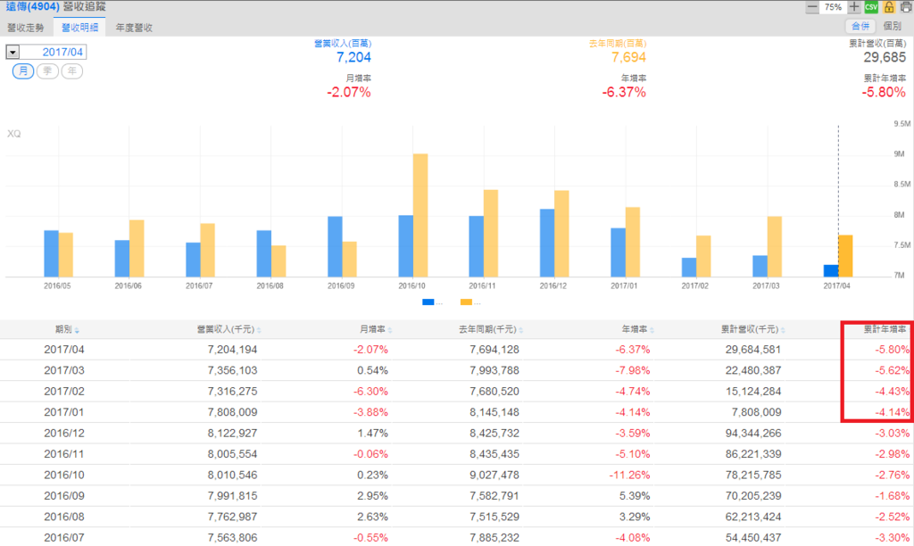Click the 29,685 cumulative revenue summary value
Screen dimensions: 914x546
click(x=885, y=57)
